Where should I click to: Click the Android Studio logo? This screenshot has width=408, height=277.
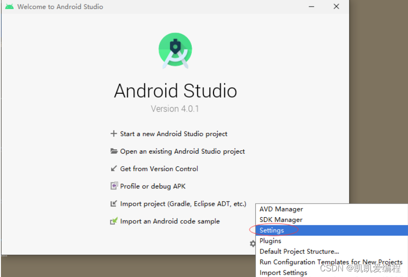(175, 50)
